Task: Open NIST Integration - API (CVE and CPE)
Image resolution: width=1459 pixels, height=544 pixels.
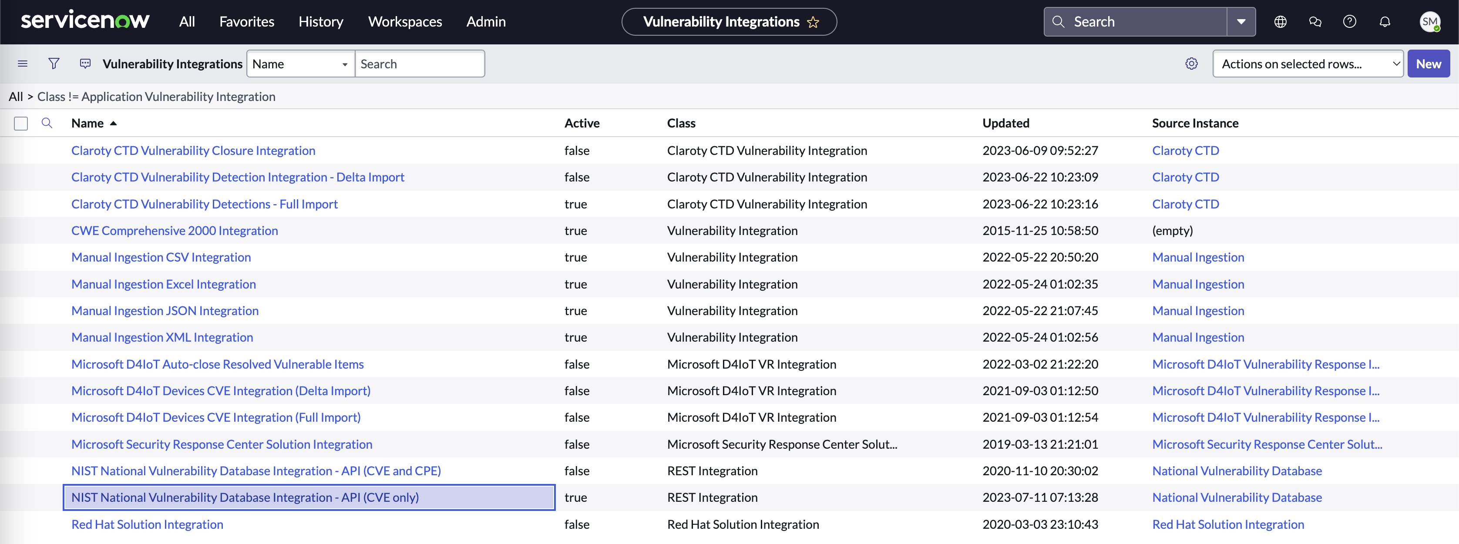Action: [x=256, y=470]
